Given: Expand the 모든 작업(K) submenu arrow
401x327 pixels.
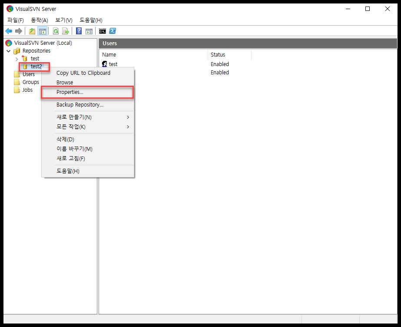Looking at the screenshot, I should tap(128, 127).
